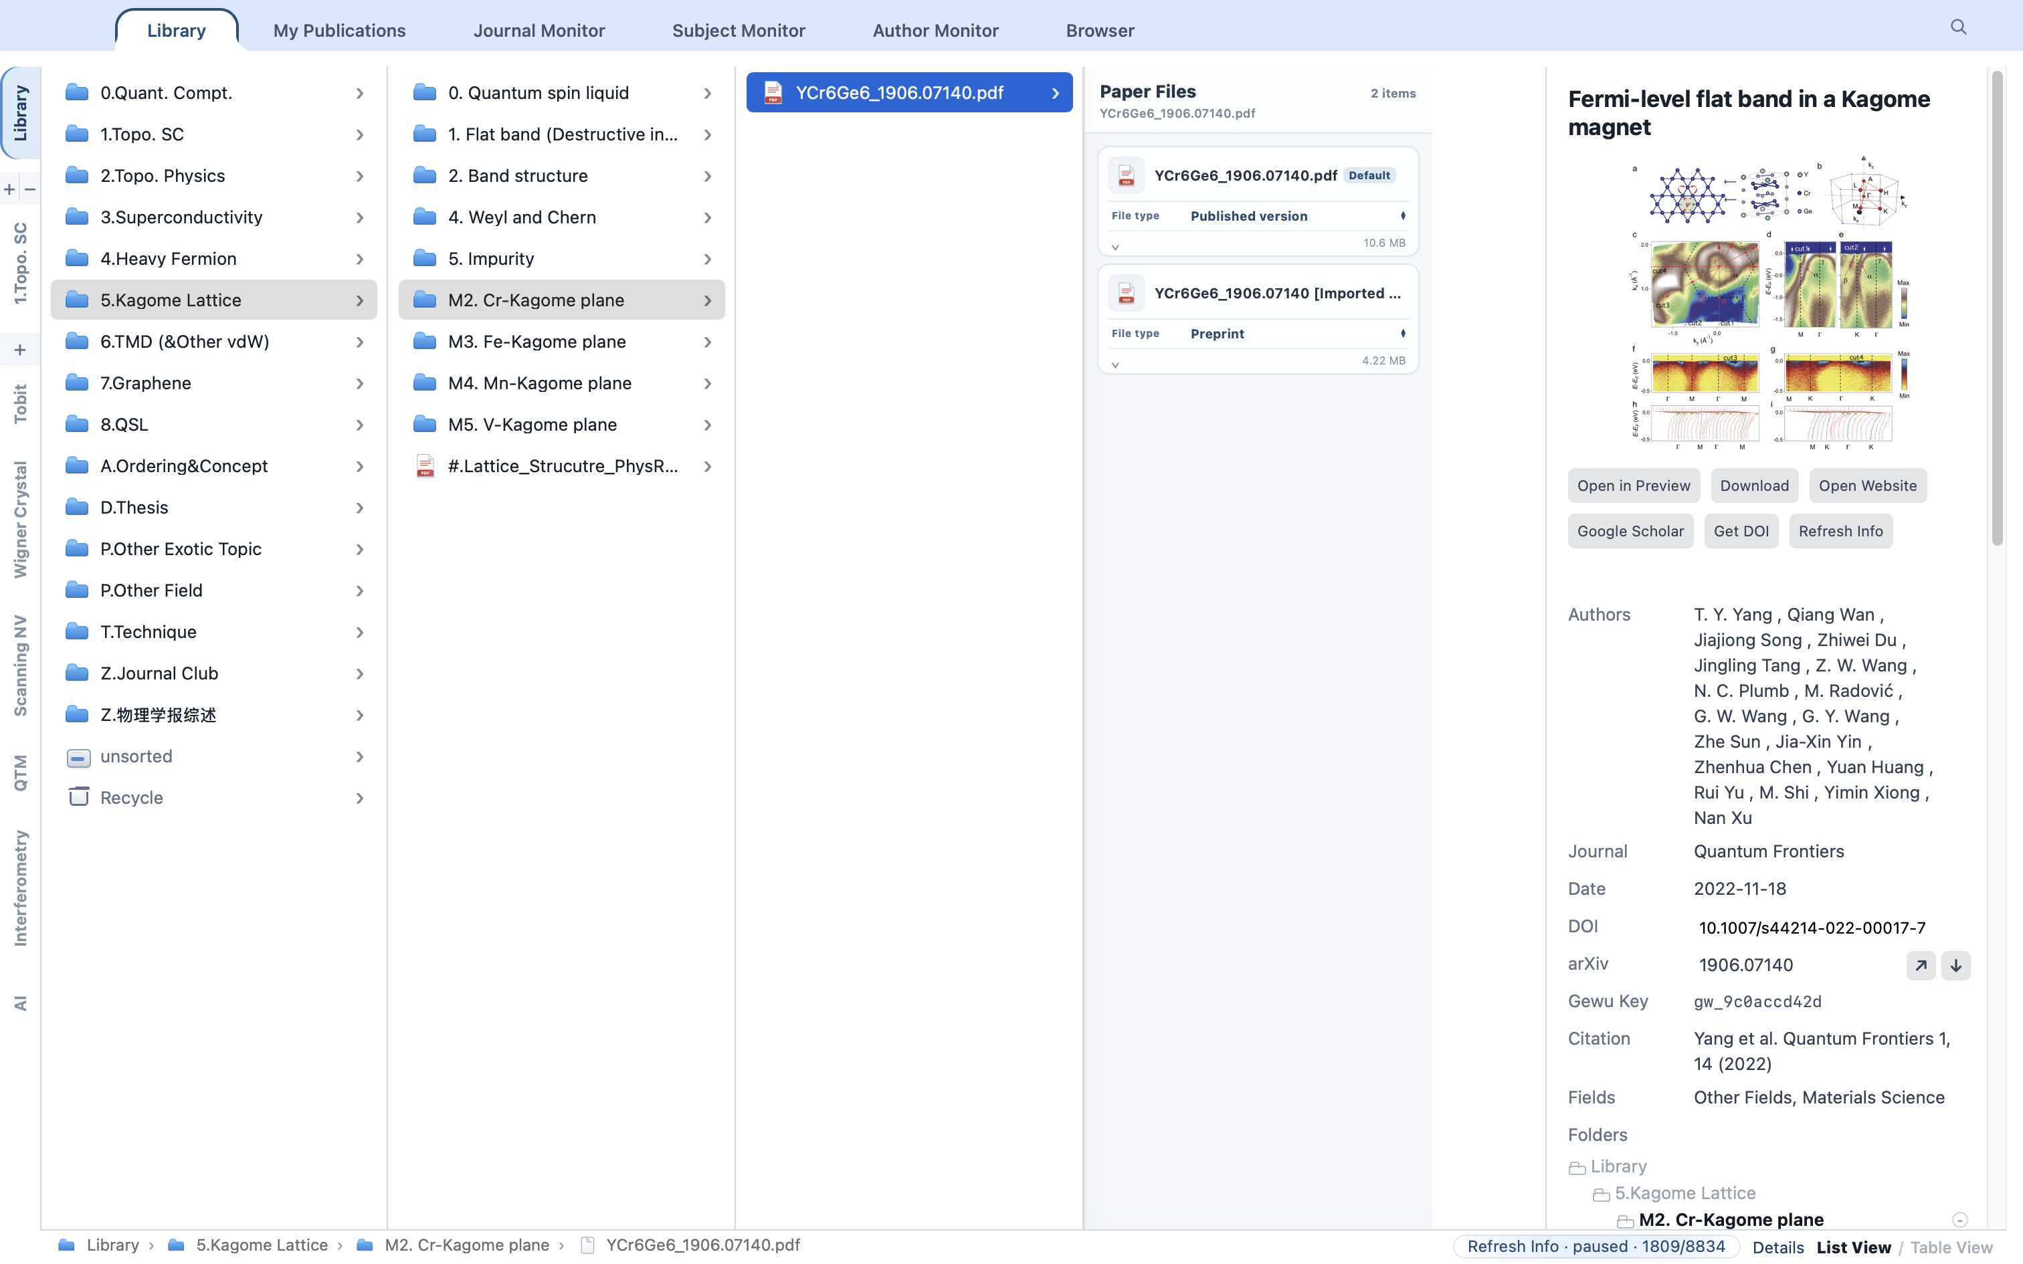The height and width of the screenshot is (1264, 2023).
Task: Open Journal Monitor tab
Action: tap(539, 31)
